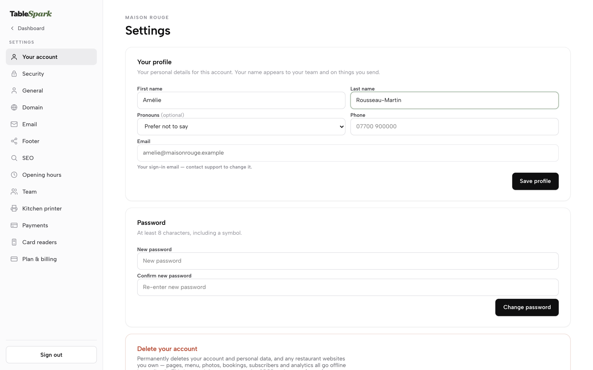Click into the Phone number field
The width and height of the screenshot is (593, 370).
click(x=455, y=127)
